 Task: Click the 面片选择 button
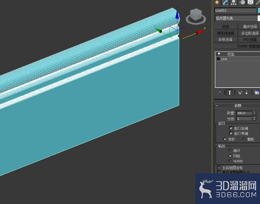(249, 26)
